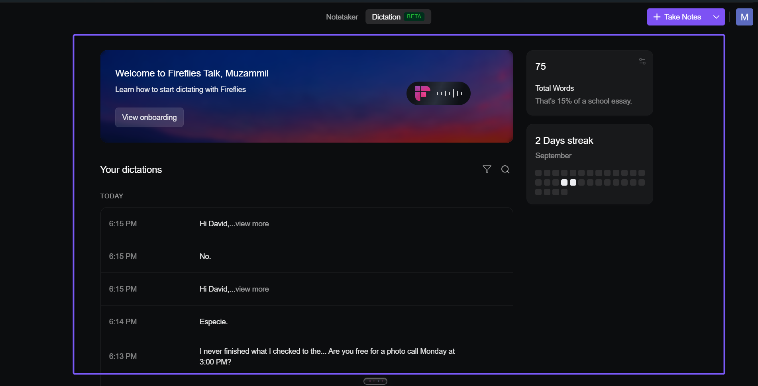Click the Fireflies dictation waveform widget

pyautogui.click(x=438, y=93)
